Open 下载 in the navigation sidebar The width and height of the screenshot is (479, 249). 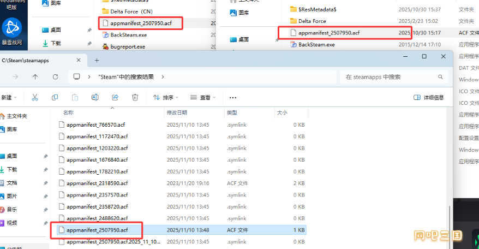tap(11, 169)
